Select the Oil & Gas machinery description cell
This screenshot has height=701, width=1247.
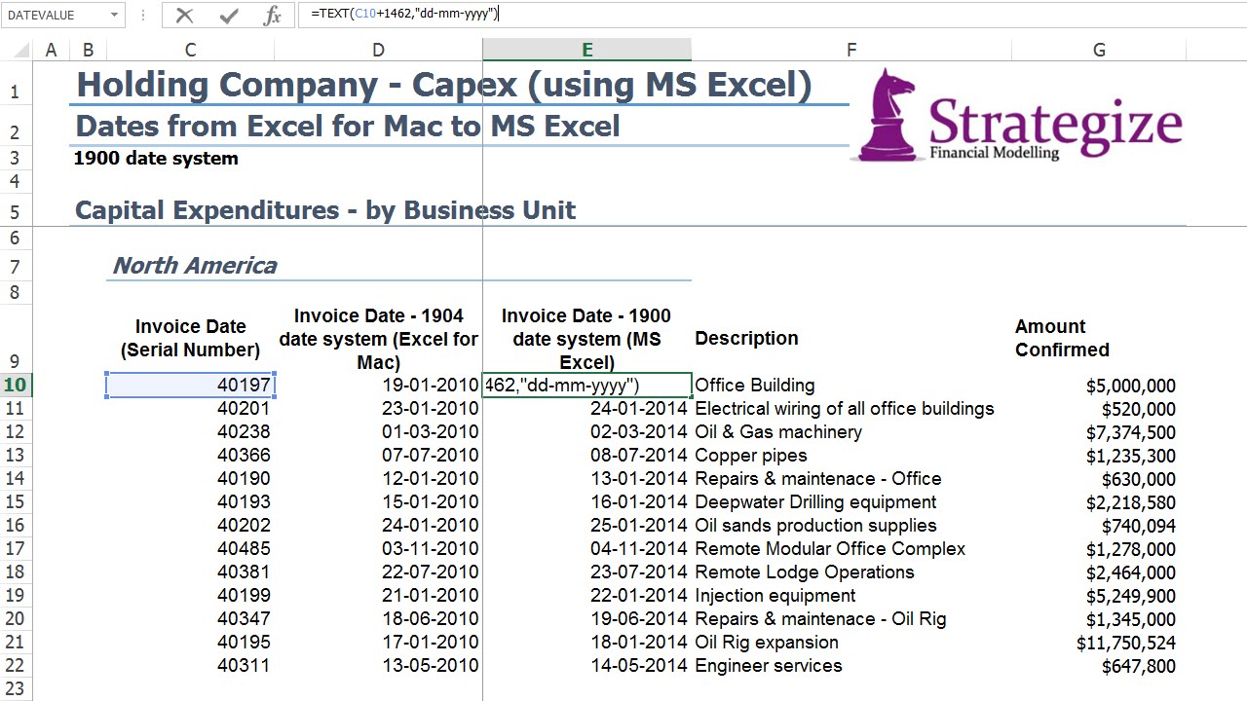pos(778,432)
